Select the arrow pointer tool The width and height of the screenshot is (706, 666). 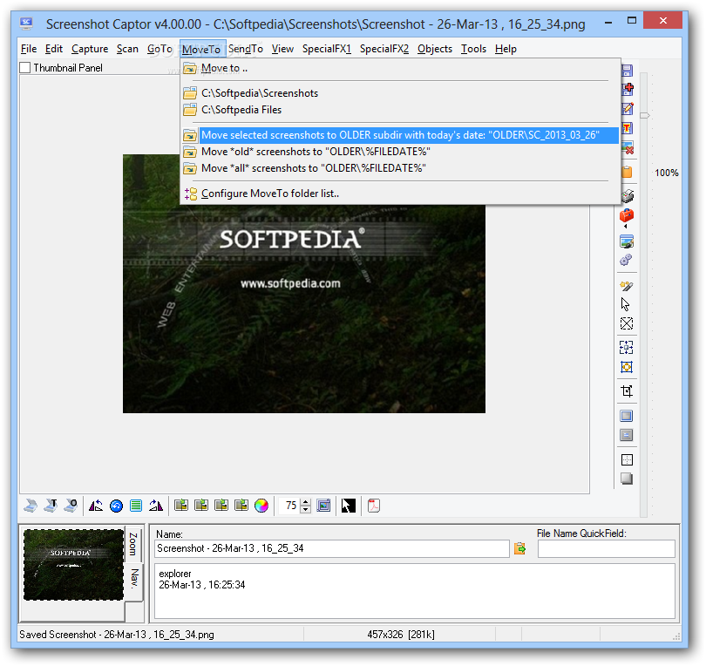(x=626, y=304)
